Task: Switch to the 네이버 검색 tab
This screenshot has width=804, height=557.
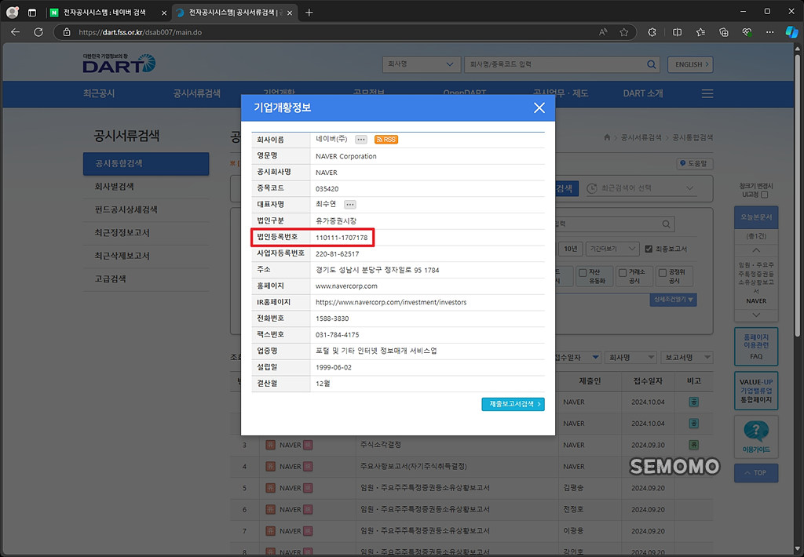Action: pyautogui.click(x=108, y=13)
